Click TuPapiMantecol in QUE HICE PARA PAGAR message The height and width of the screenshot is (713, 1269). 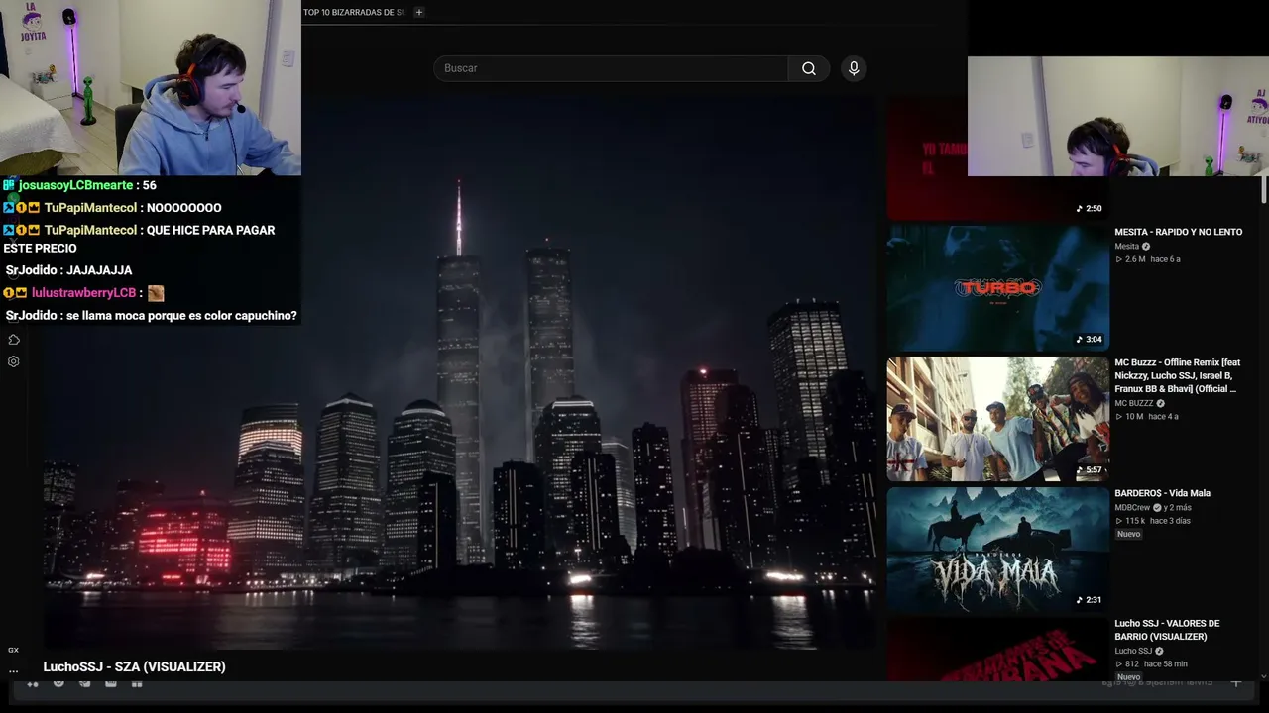(90, 230)
